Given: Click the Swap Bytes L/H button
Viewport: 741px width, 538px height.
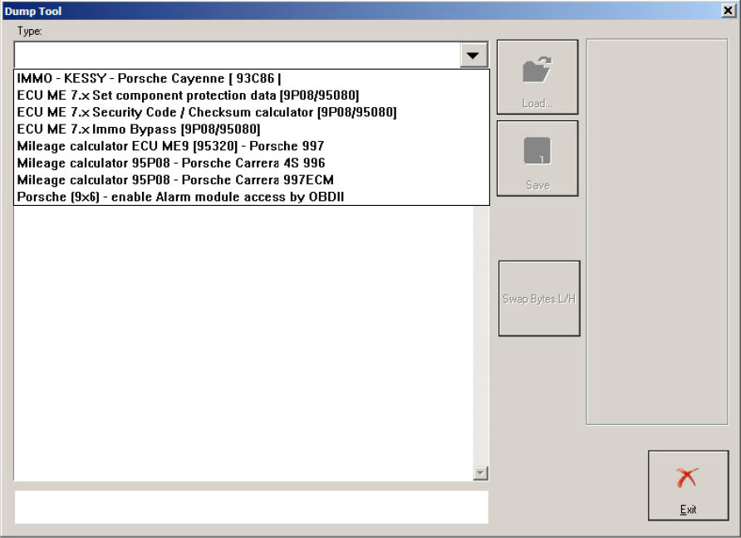Looking at the screenshot, I should pos(539,299).
